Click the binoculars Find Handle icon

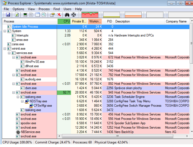pos(67,15)
